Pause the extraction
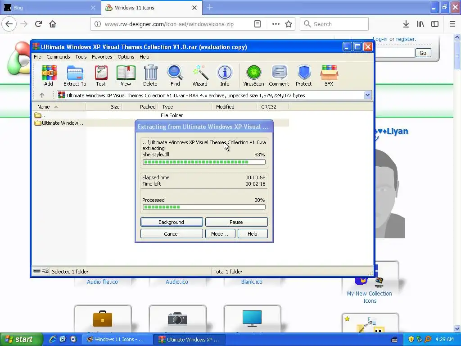Image resolution: width=461 pixels, height=346 pixels. tap(236, 222)
